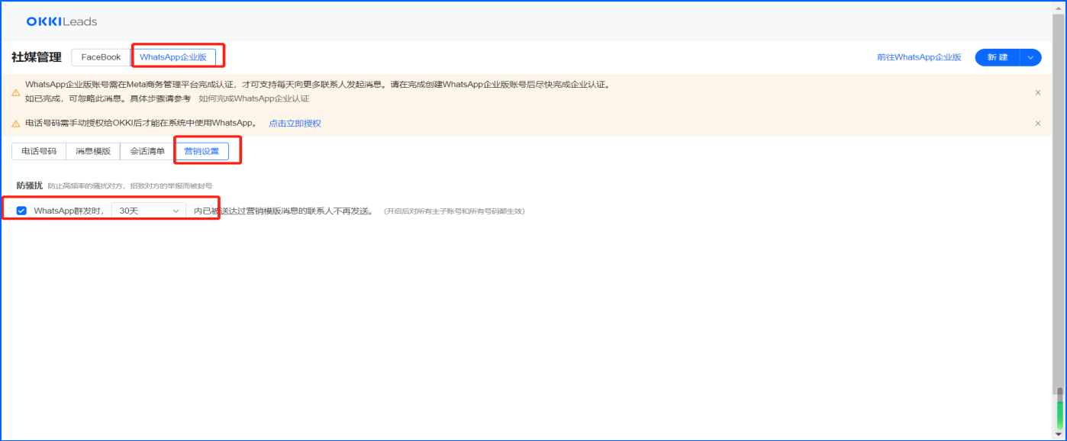Open the 会话清单 tab
Screen dimensions: 1067x441
tap(147, 151)
